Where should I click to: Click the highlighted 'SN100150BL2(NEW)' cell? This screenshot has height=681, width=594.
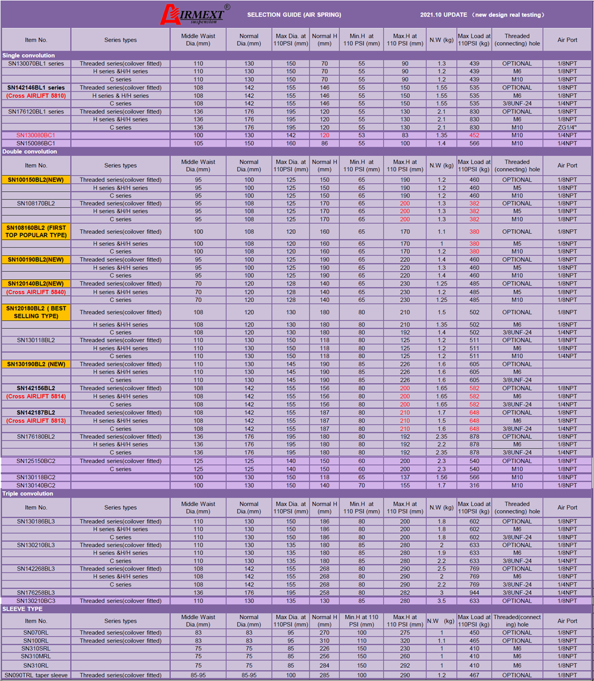click(36, 180)
